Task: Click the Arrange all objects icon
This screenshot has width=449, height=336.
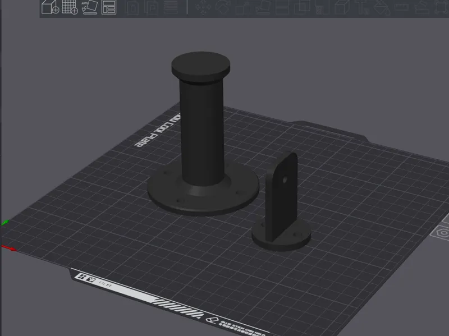Action: click(x=109, y=7)
